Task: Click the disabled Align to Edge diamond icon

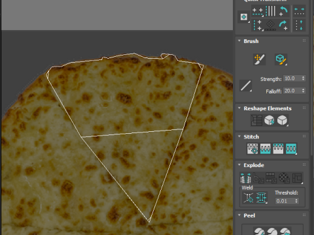Action: [x=271, y=25]
